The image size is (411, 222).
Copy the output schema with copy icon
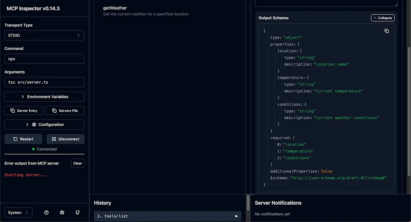coord(387,31)
